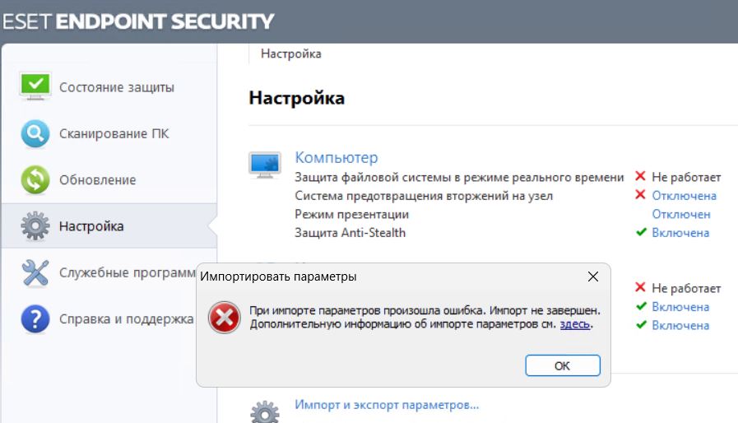Toggle the HIPS status link Отключена
The image size is (738, 423).
684,196
